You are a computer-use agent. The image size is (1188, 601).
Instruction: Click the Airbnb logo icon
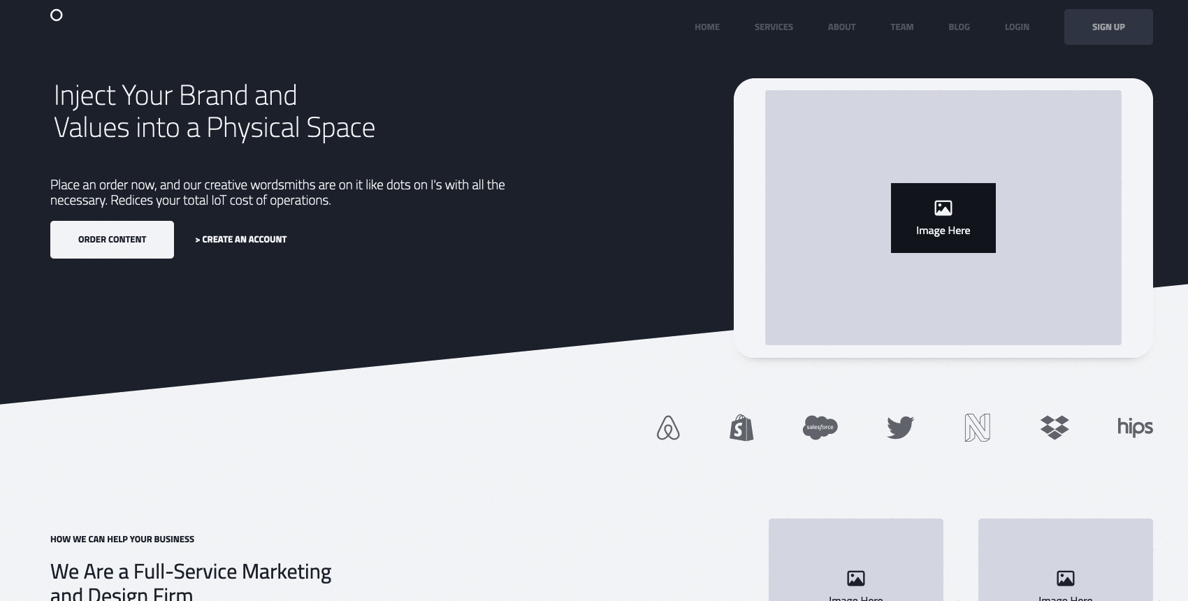668,428
